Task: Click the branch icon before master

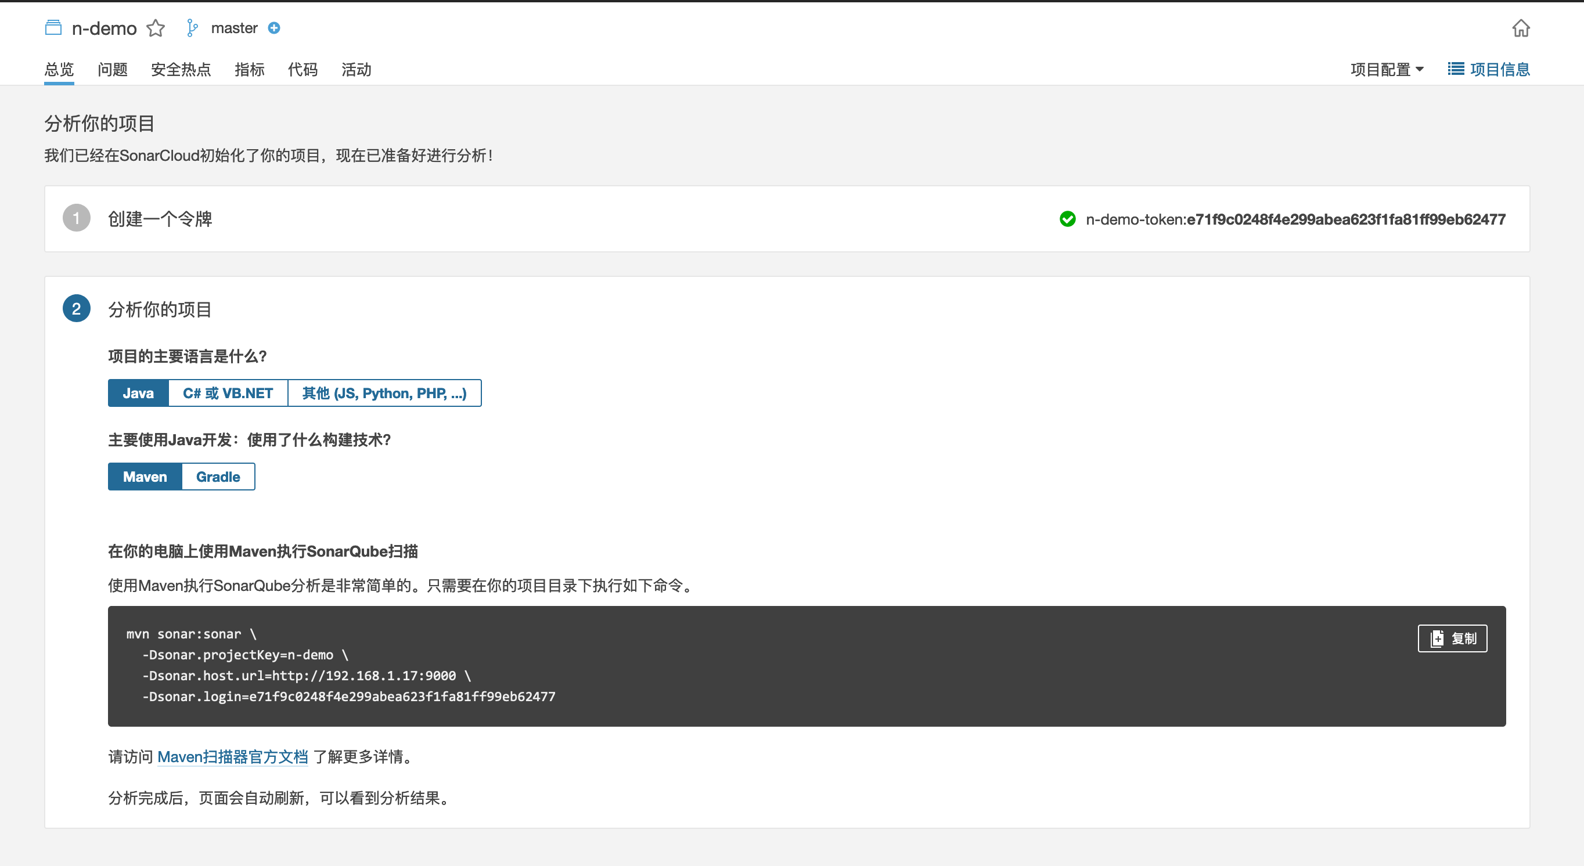Action: (192, 28)
